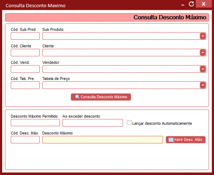This screenshot has height=175, width=214.
Task: Focus the Cód. Cliente input field
Action: point(25,53)
